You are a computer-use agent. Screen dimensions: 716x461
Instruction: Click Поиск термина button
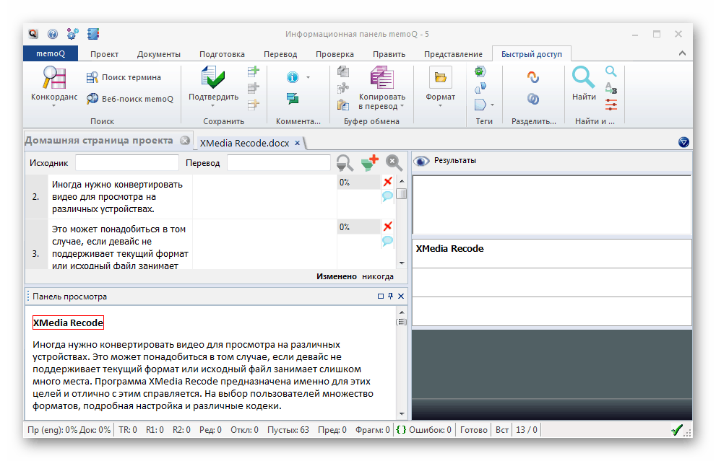coord(124,77)
